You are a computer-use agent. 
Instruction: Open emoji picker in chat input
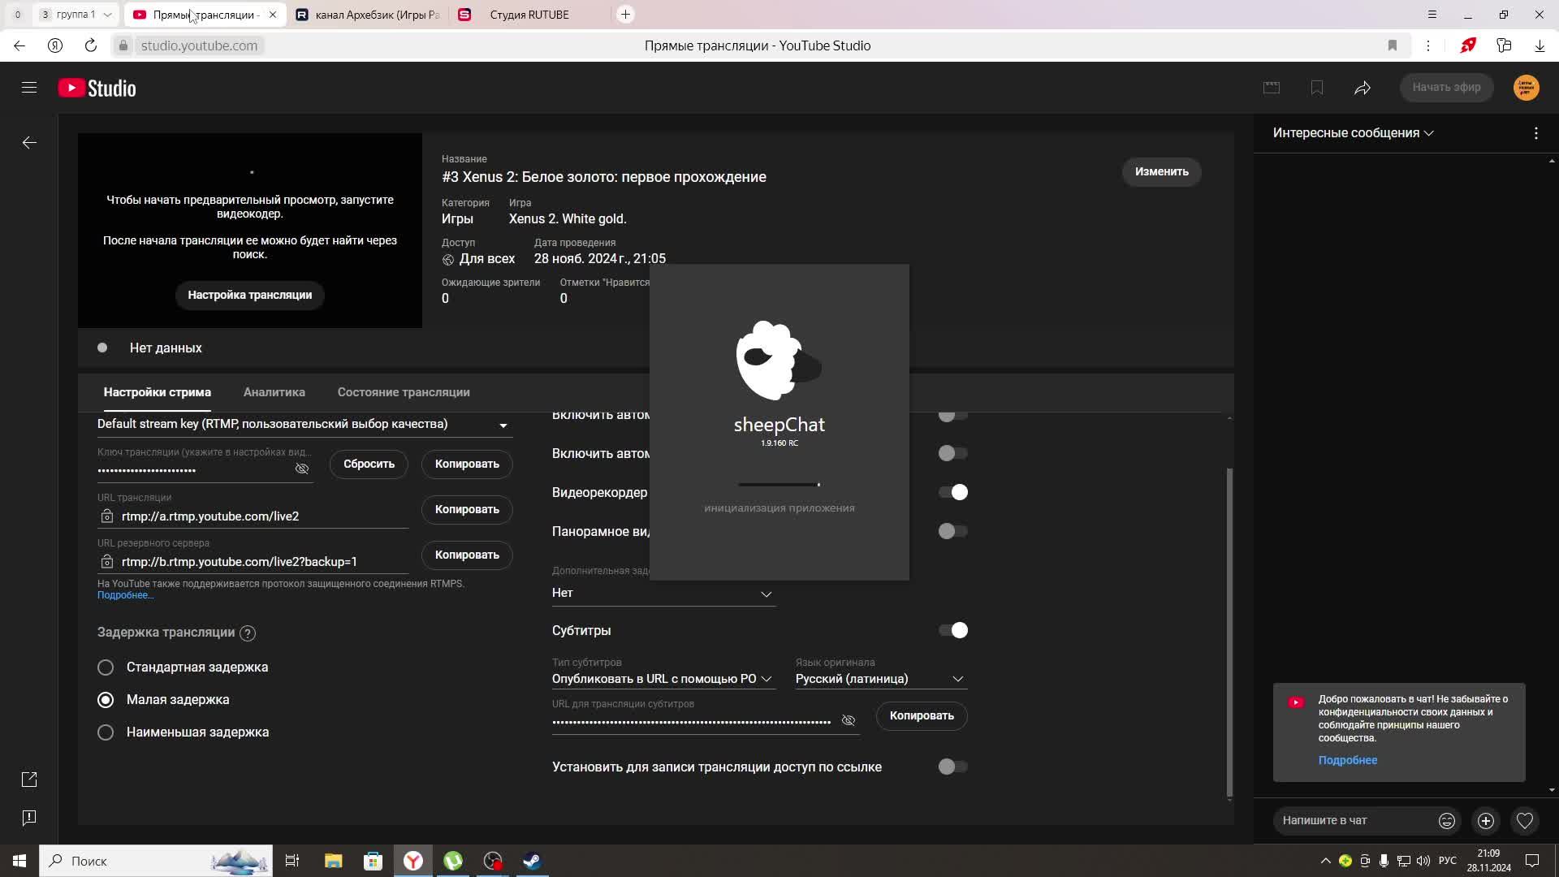tap(1446, 821)
